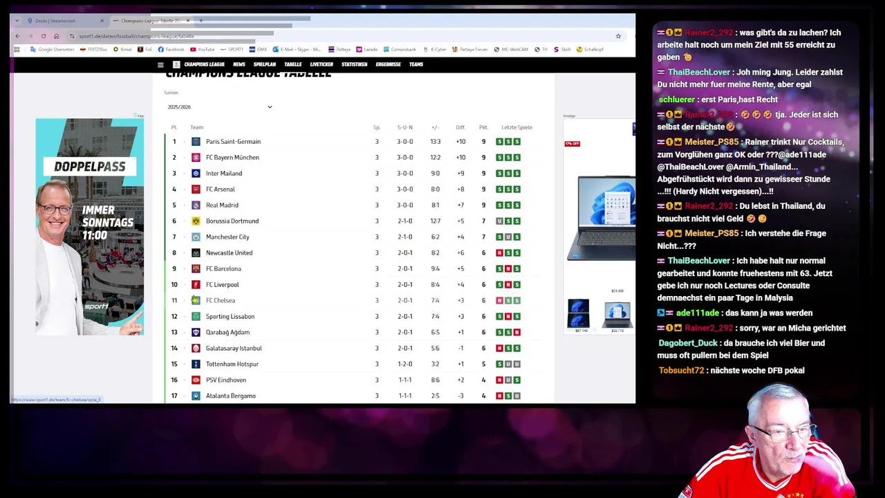The height and width of the screenshot is (498, 885).
Task: Click the Diff. column header
Action: point(460,127)
